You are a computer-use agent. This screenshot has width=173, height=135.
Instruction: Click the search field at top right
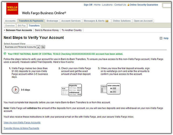point(167,5)
